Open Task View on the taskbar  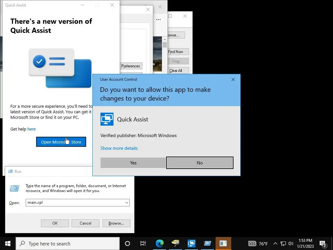tap(143, 243)
